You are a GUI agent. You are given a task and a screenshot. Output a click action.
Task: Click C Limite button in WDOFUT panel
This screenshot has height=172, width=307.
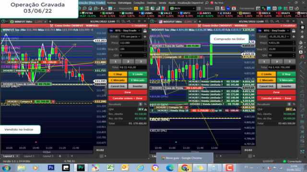click(267, 74)
